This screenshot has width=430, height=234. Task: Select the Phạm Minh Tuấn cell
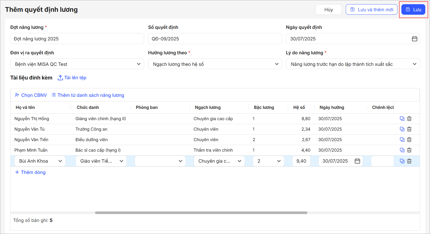tap(31, 150)
